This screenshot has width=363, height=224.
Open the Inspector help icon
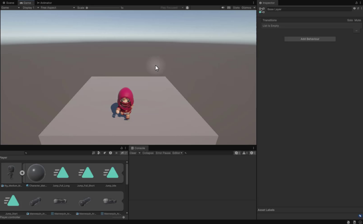click(354, 8)
